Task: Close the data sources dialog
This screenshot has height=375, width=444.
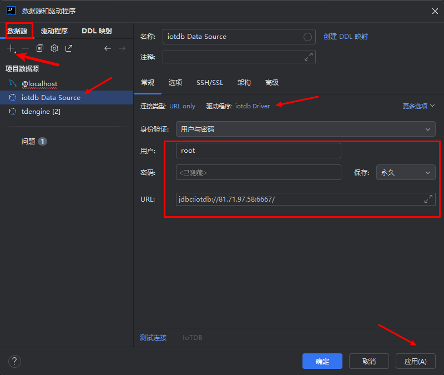Action: click(x=435, y=11)
